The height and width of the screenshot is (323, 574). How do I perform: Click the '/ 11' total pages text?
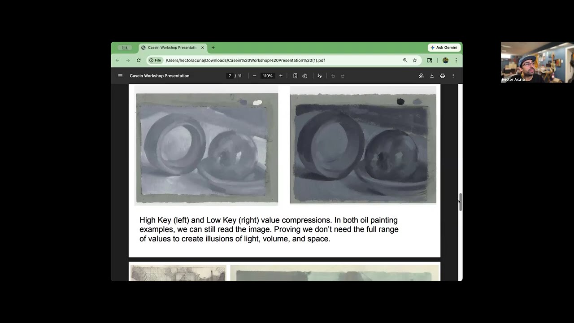[238, 76]
